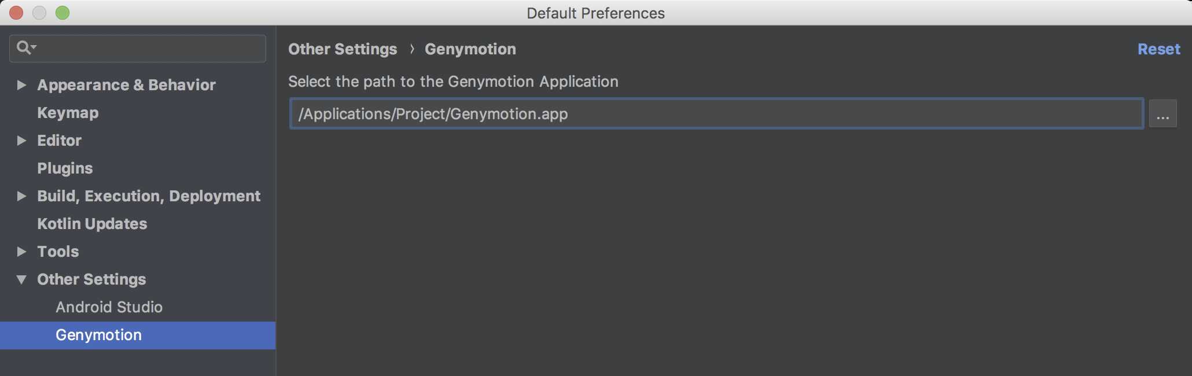Viewport: 1192px width, 376px height.
Task: Expand the Tools section
Action: click(21, 252)
